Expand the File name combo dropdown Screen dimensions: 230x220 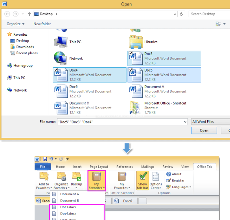(x=185, y=122)
